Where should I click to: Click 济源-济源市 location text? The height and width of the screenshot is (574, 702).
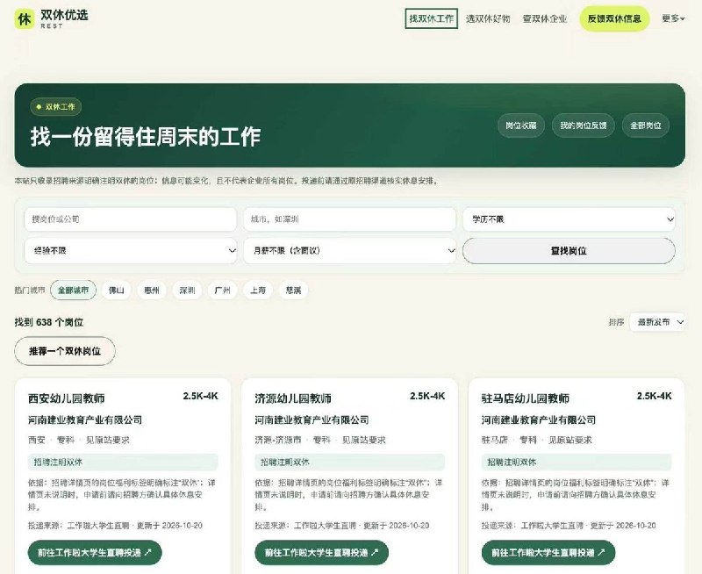pyautogui.click(x=278, y=440)
